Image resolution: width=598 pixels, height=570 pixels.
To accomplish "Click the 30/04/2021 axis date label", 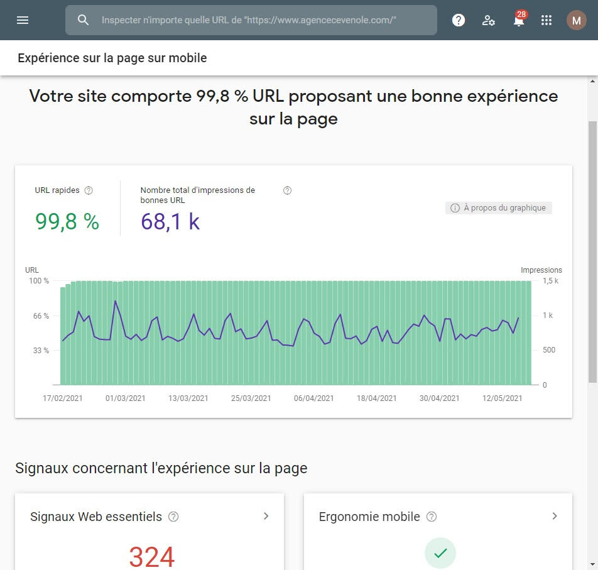I will tap(439, 398).
